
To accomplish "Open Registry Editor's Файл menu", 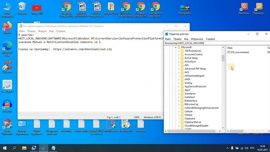I will coord(168,39).
